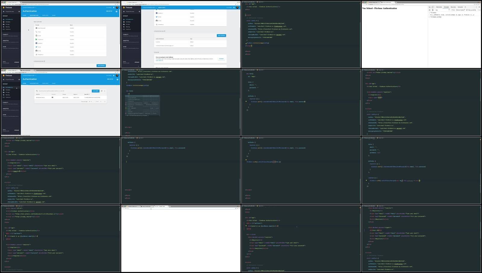The height and width of the screenshot is (273, 482).
Task: Open the DevTools three-dot customize menu
Action: coord(476,7)
